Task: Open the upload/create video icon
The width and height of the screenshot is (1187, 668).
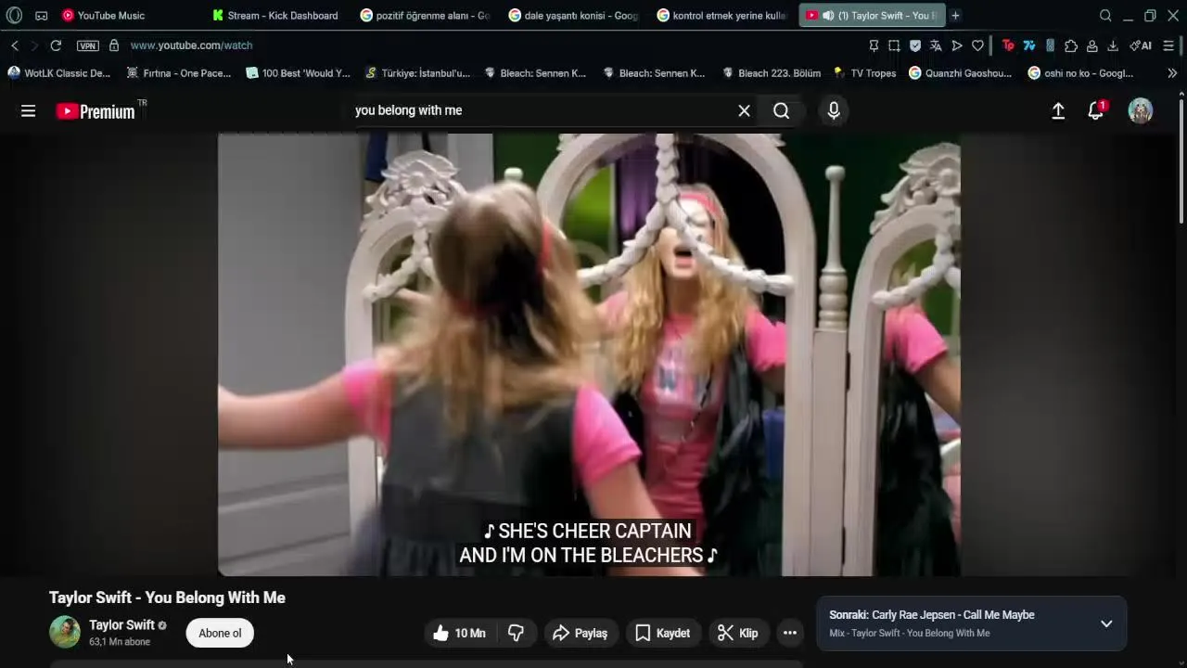Action: click(1058, 111)
